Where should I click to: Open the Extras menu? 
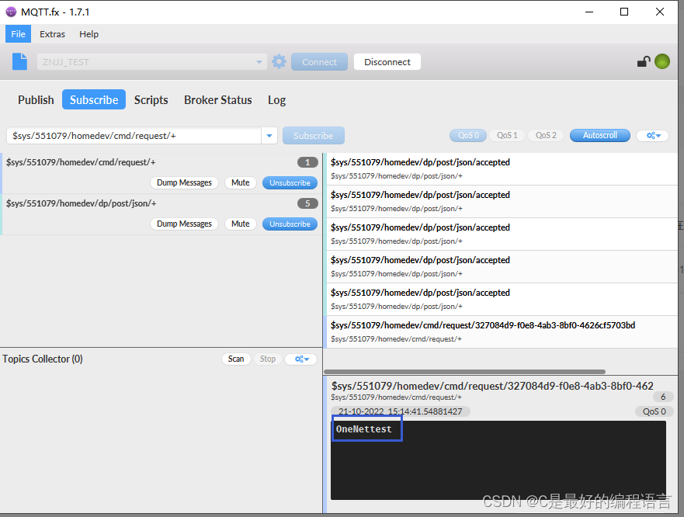coord(52,34)
